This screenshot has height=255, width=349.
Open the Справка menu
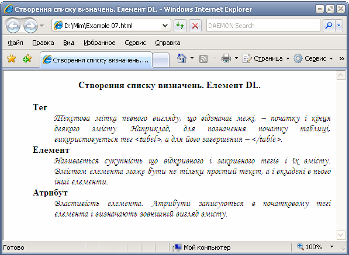click(168, 43)
